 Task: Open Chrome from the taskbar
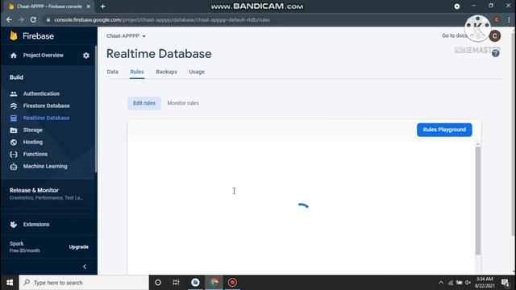(x=214, y=283)
